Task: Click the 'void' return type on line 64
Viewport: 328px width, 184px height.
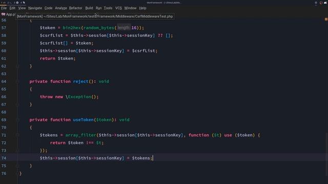Action: click(104, 82)
